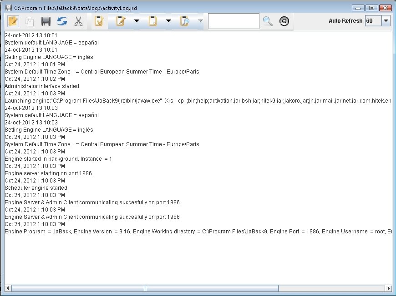Click the round target icon
The height and width of the screenshot is (296, 396).
(x=284, y=21)
